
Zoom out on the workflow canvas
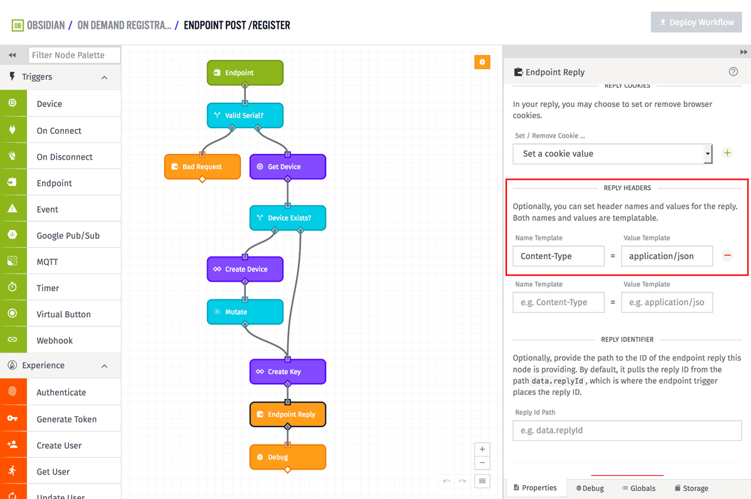(482, 463)
